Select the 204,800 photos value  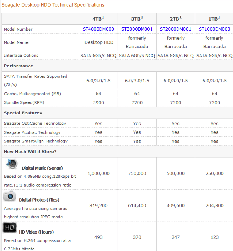(x=214, y=205)
